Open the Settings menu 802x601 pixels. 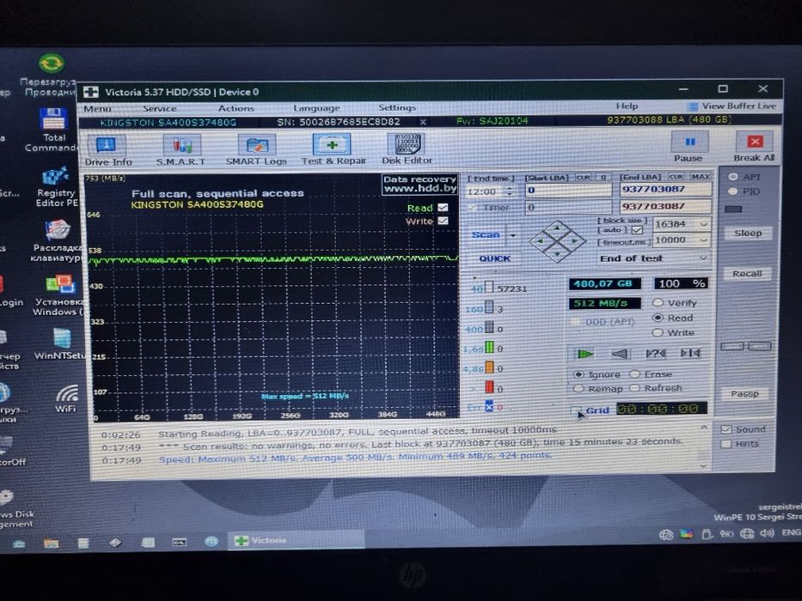(x=397, y=108)
